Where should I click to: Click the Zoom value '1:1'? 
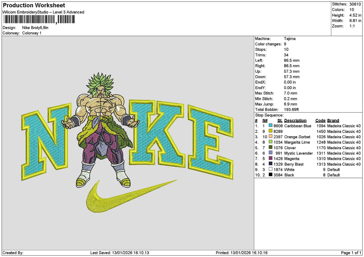(352, 26)
